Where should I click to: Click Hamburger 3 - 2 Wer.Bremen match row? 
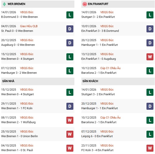click(20, 73)
